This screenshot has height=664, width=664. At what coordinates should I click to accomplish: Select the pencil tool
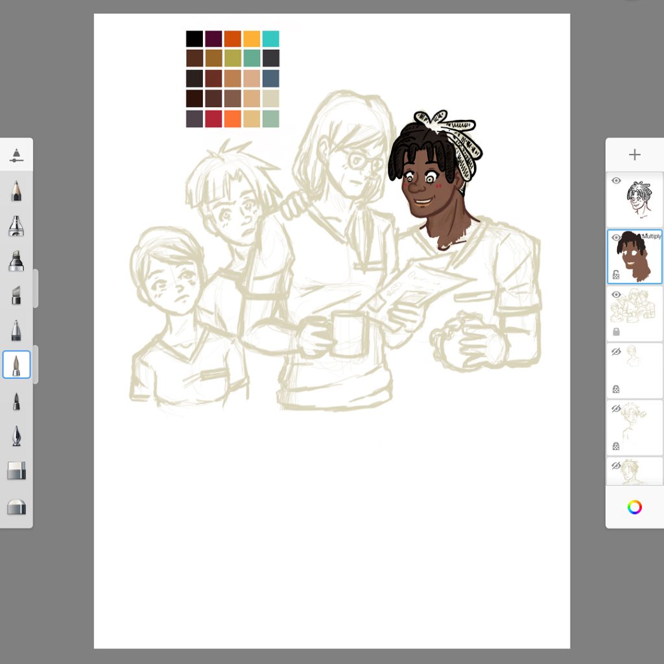(x=16, y=191)
